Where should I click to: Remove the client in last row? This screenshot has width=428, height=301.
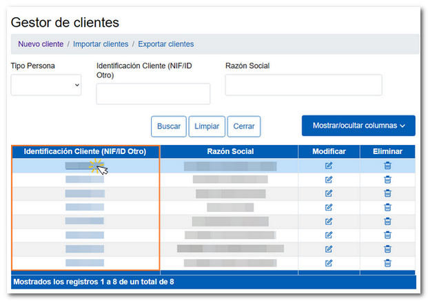(x=387, y=263)
